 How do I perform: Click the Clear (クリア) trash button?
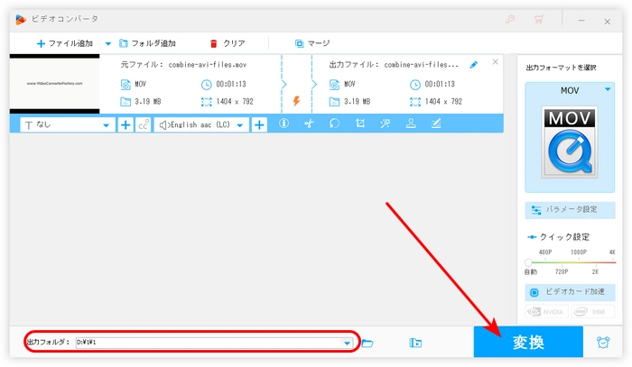[228, 43]
